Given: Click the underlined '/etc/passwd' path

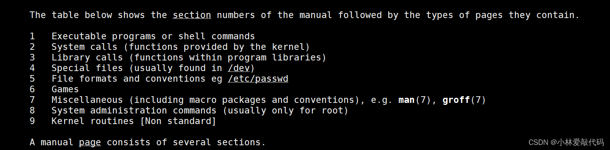Looking at the screenshot, I should (258, 79).
